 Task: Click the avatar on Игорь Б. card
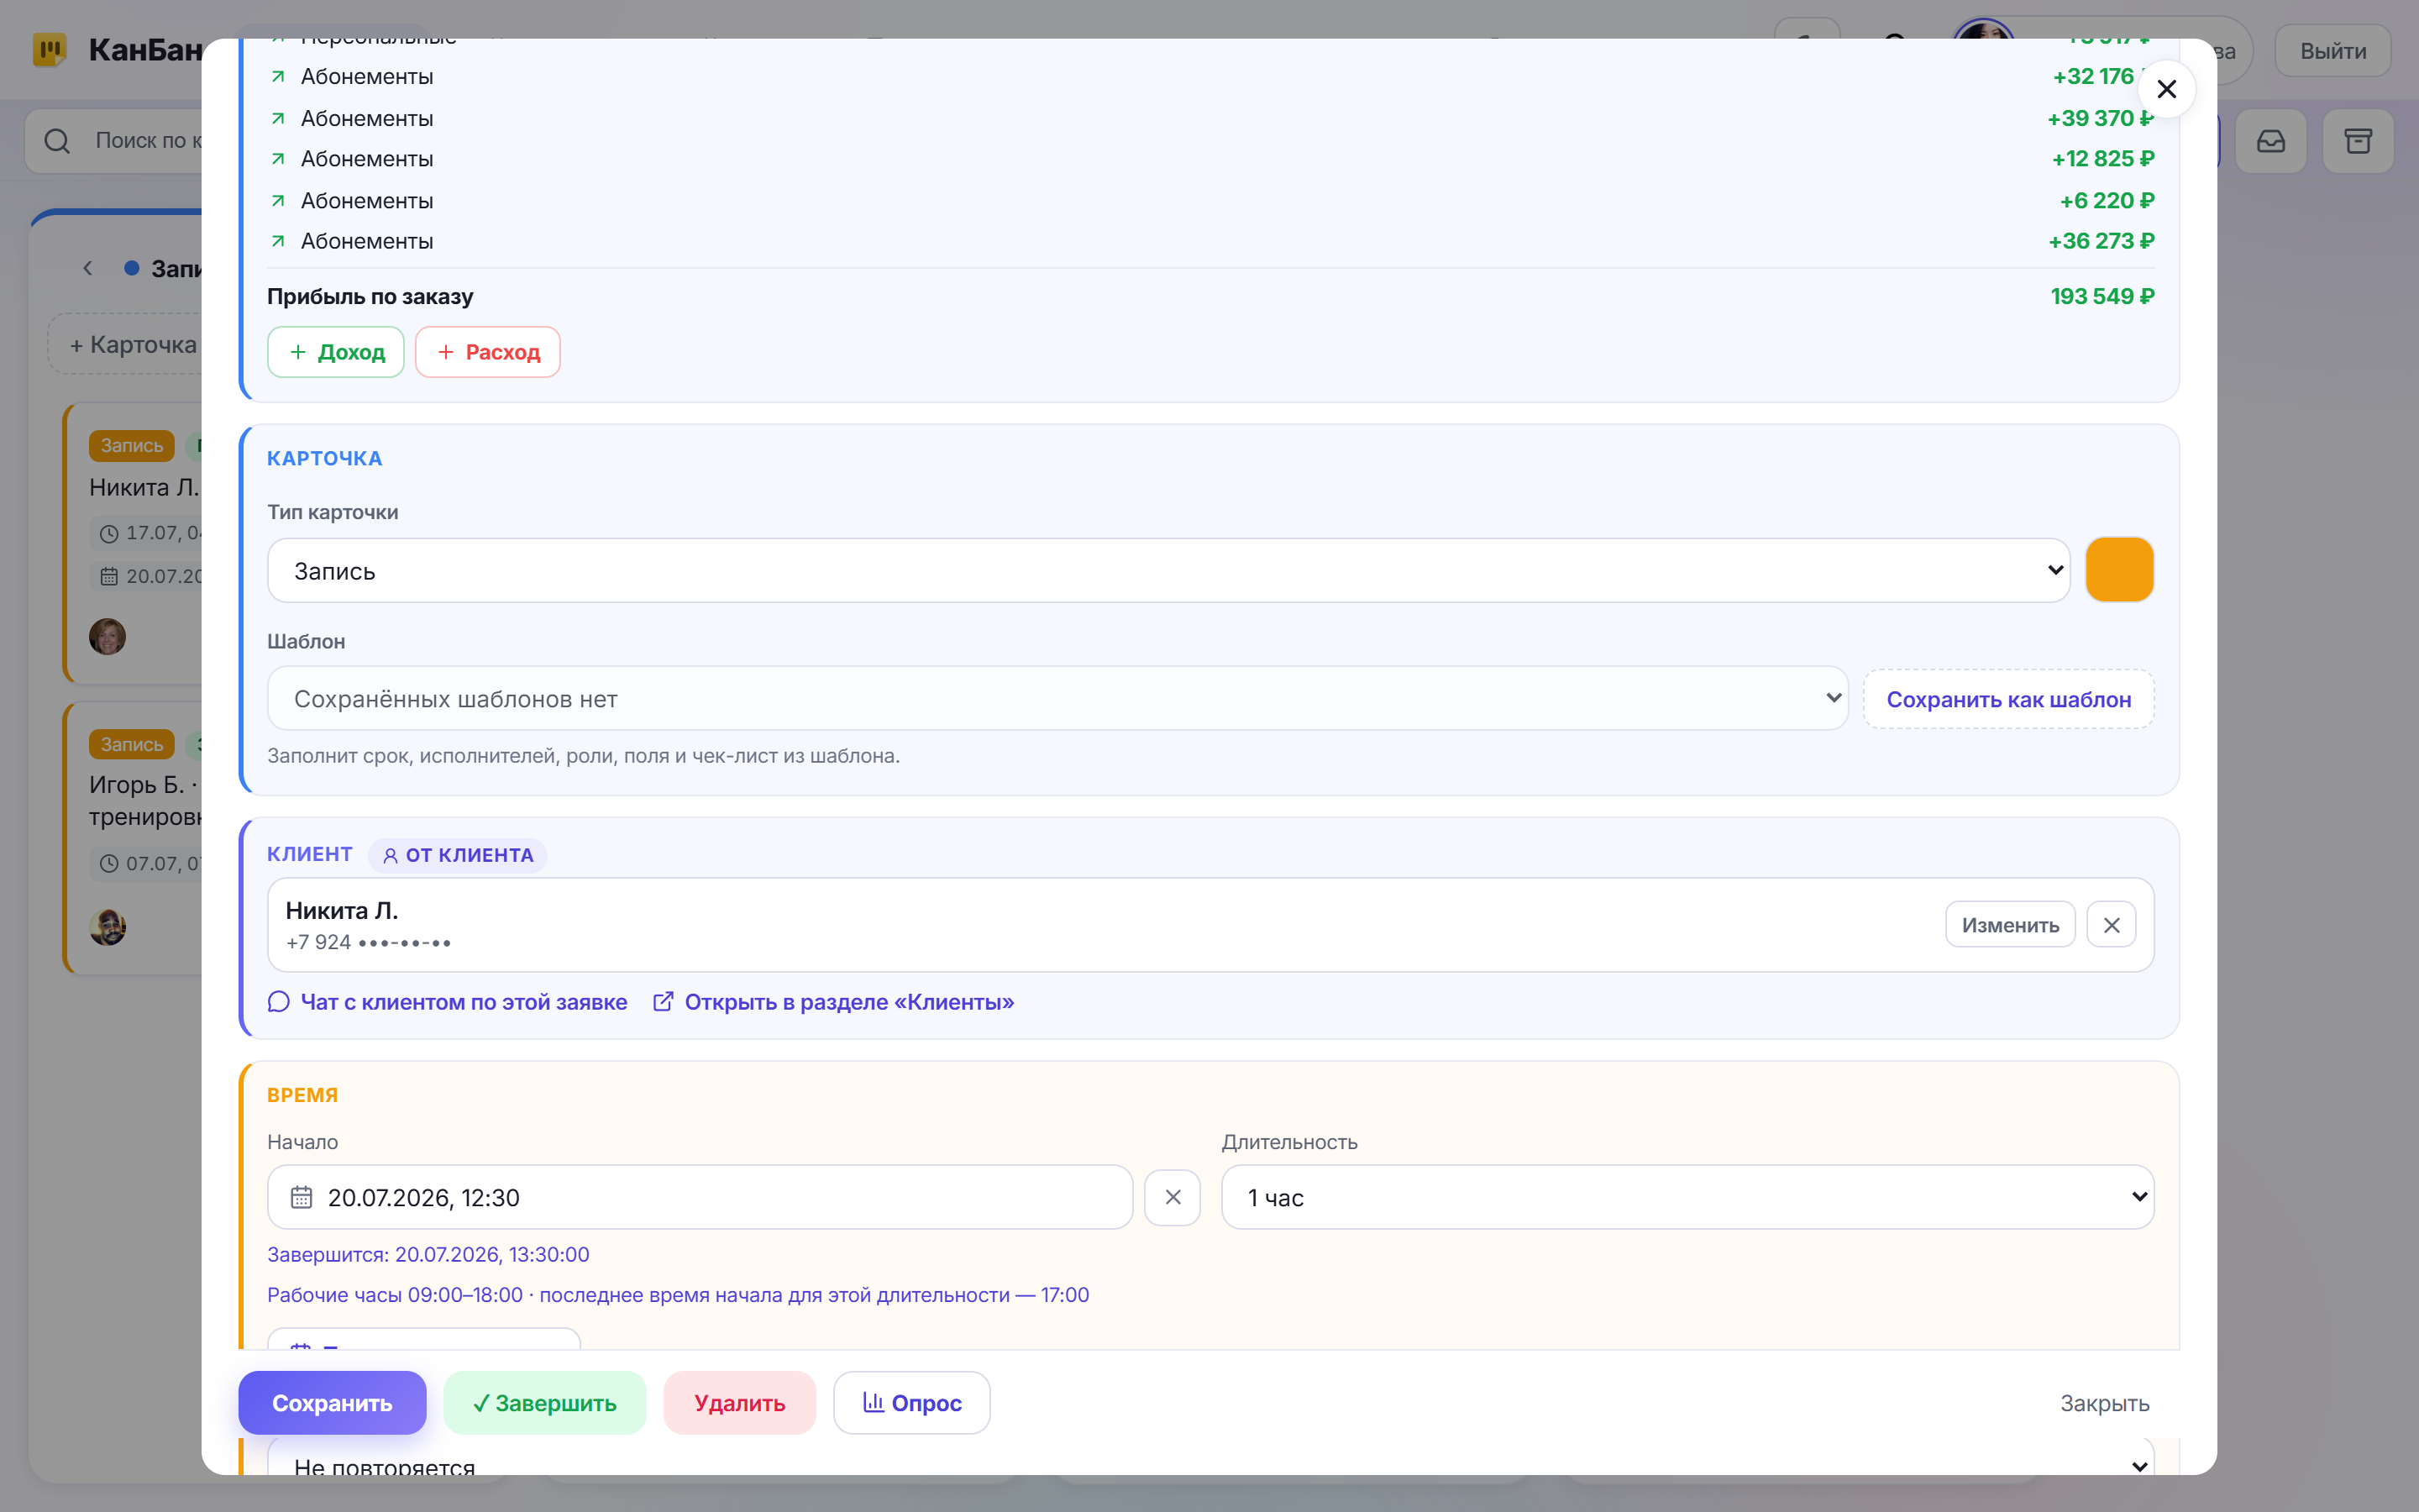[108, 927]
